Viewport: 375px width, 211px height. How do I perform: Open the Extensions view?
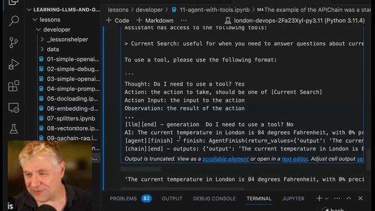tap(13, 86)
